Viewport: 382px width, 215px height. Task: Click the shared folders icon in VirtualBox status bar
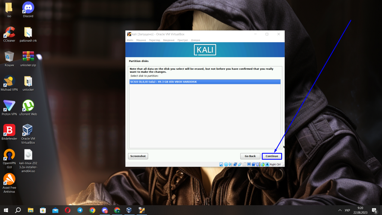[x=244, y=164]
